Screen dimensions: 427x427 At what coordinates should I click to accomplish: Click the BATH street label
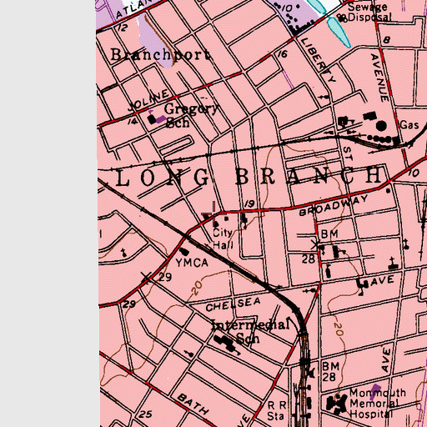[x=193, y=404]
